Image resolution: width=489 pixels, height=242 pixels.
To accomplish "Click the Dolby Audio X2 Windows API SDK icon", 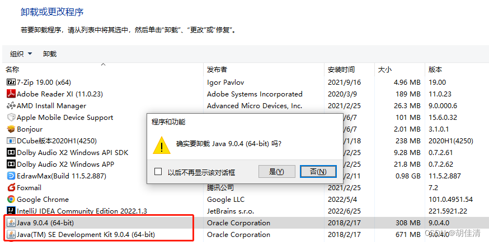I will (11, 153).
